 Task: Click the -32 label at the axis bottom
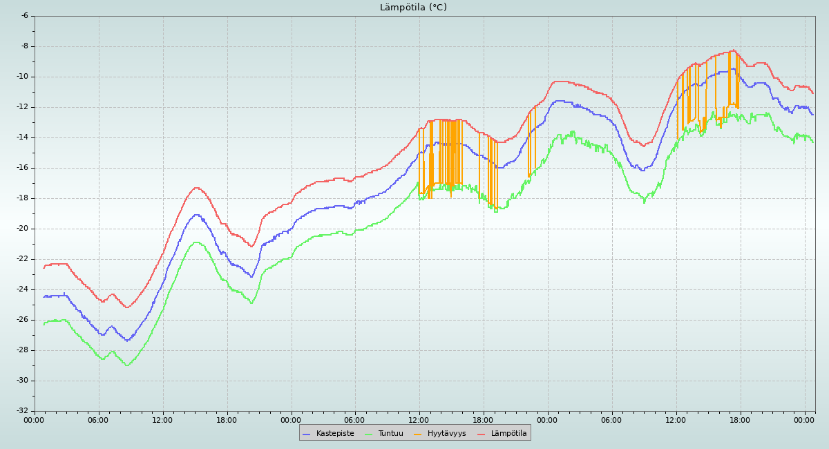pos(22,411)
